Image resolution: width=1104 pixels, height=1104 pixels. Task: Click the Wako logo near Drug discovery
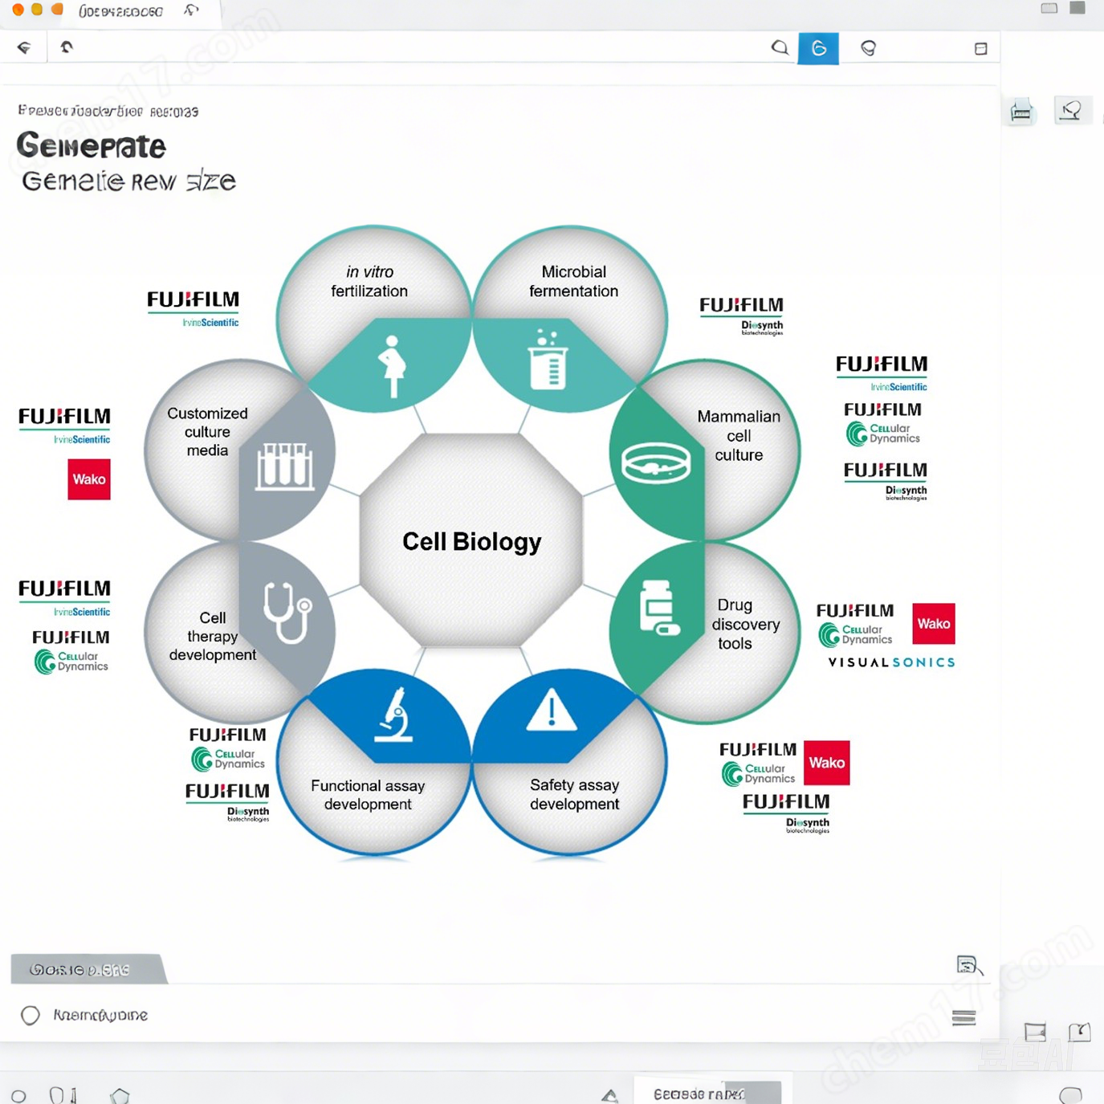pyautogui.click(x=934, y=624)
